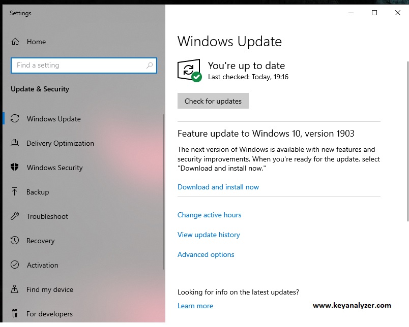Click the Windows Security shield icon

click(15, 167)
